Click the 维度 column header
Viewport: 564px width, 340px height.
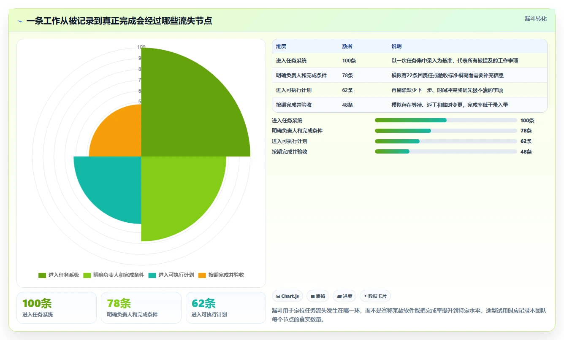click(281, 46)
